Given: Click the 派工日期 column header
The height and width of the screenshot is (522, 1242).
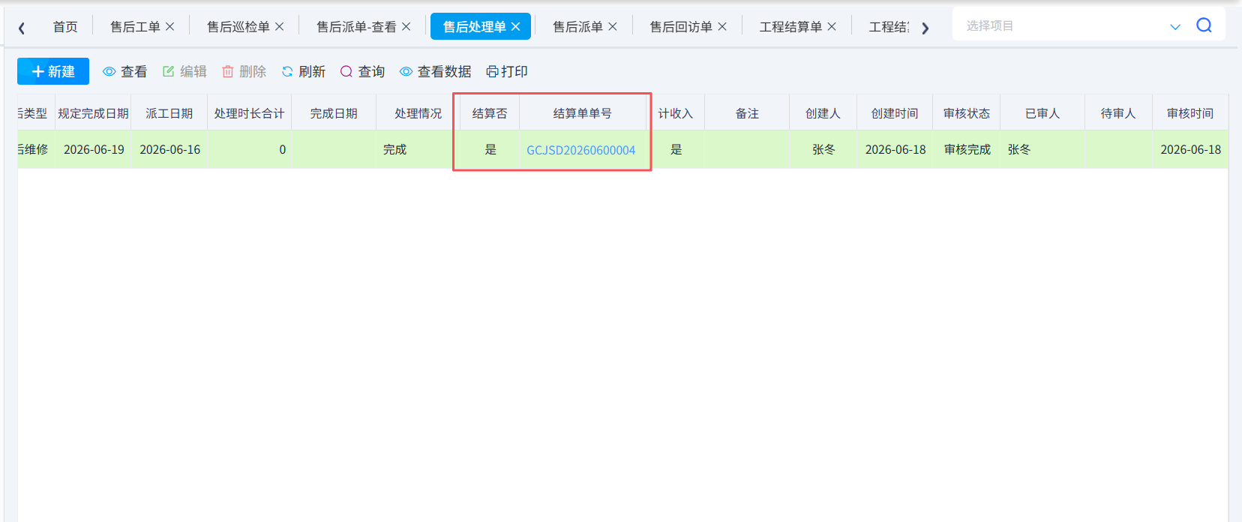Looking at the screenshot, I should [x=169, y=113].
